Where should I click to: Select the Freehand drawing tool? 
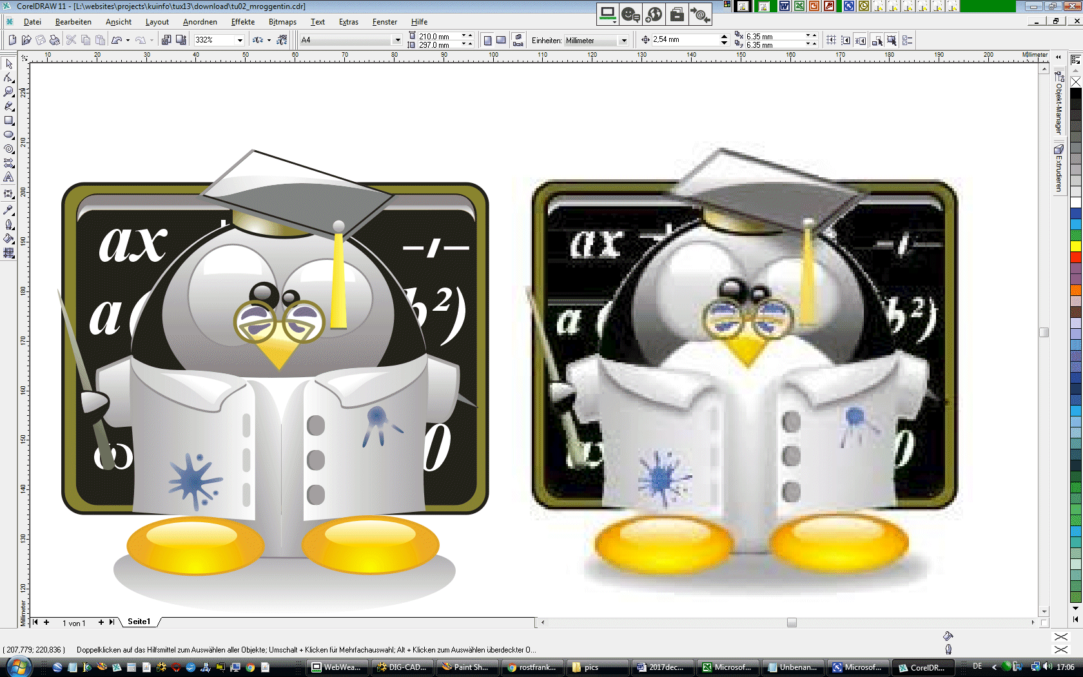[9, 106]
